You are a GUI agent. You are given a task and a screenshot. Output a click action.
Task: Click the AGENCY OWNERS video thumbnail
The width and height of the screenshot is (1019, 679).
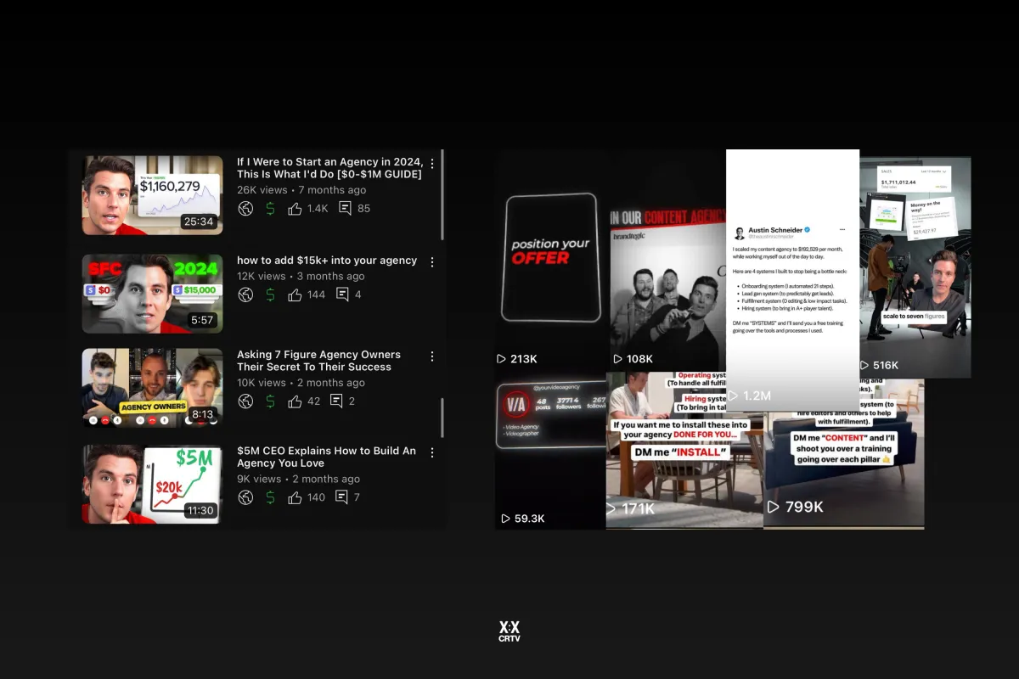pos(153,388)
